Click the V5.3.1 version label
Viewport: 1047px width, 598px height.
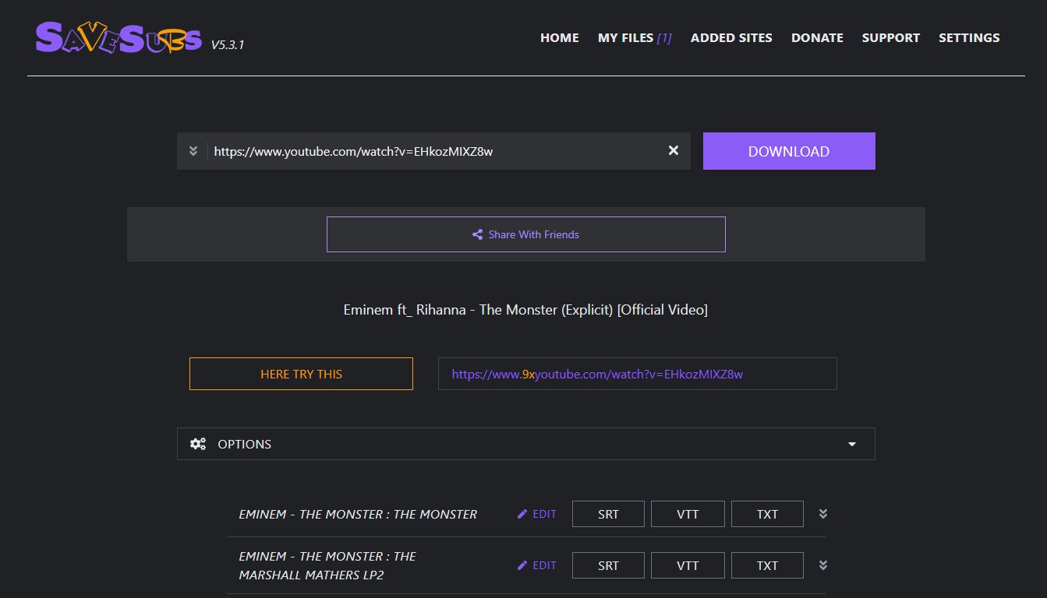click(228, 44)
